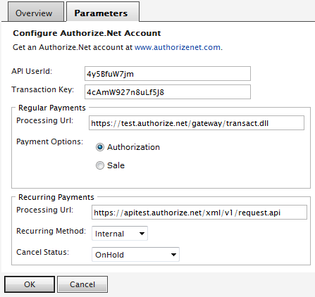
Task: Click the Recurring Payments group legend
Action: [56, 197]
